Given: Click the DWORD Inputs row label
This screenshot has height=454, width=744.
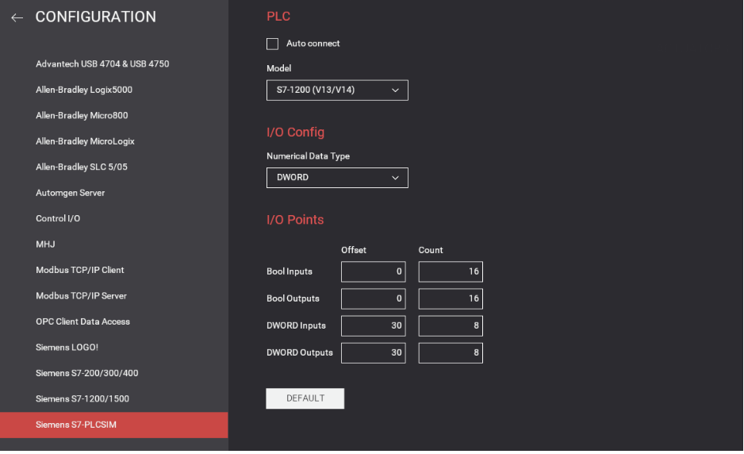Looking at the screenshot, I should [296, 325].
